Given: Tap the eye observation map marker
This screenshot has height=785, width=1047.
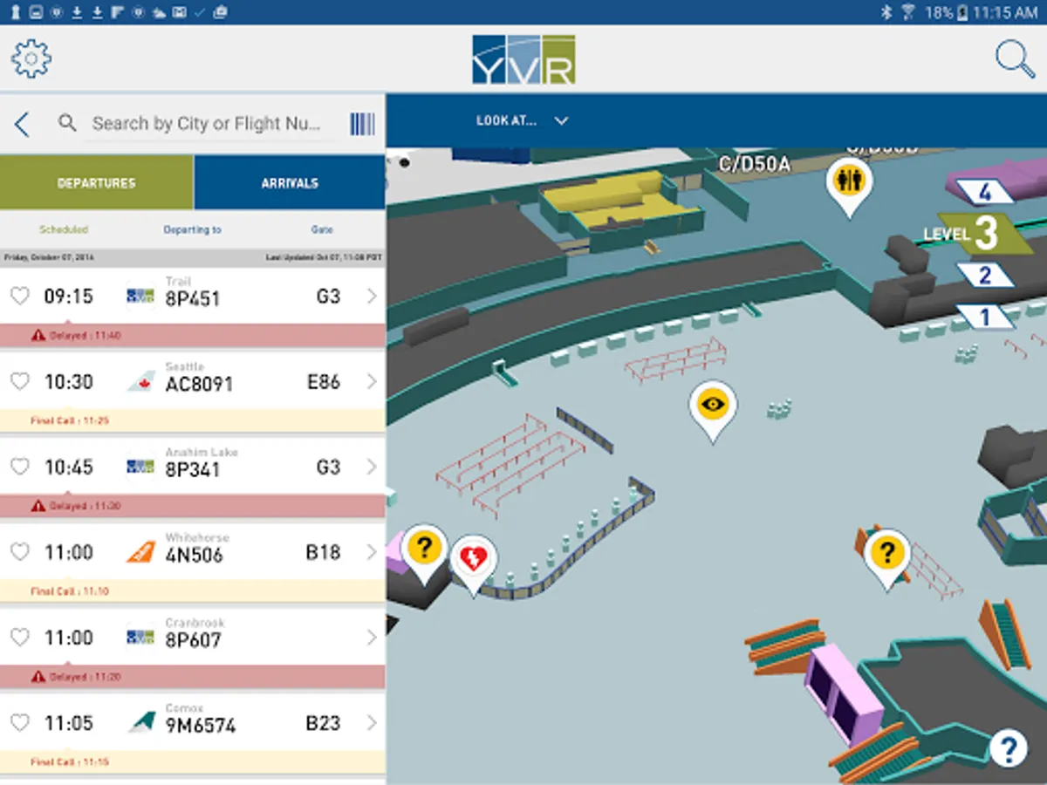Looking at the screenshot, I should tap(713, 412).
